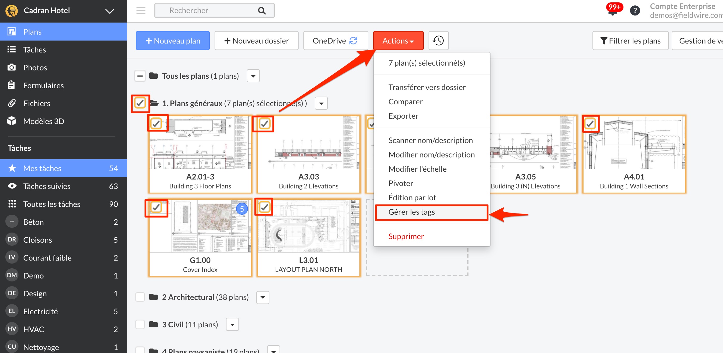Image resolution: width=723 pixels, height=353 pixels.
Task: Deselect the A4.01 plan checkbox
Action: pyautogui.click(x=590, y=123)
